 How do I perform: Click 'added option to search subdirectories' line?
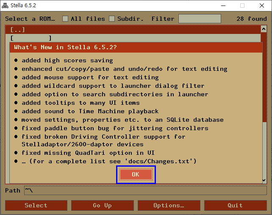pyautogui.click(x=115, y=94)
